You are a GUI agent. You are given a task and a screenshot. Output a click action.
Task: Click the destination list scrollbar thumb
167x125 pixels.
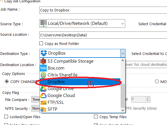[123, 96]
